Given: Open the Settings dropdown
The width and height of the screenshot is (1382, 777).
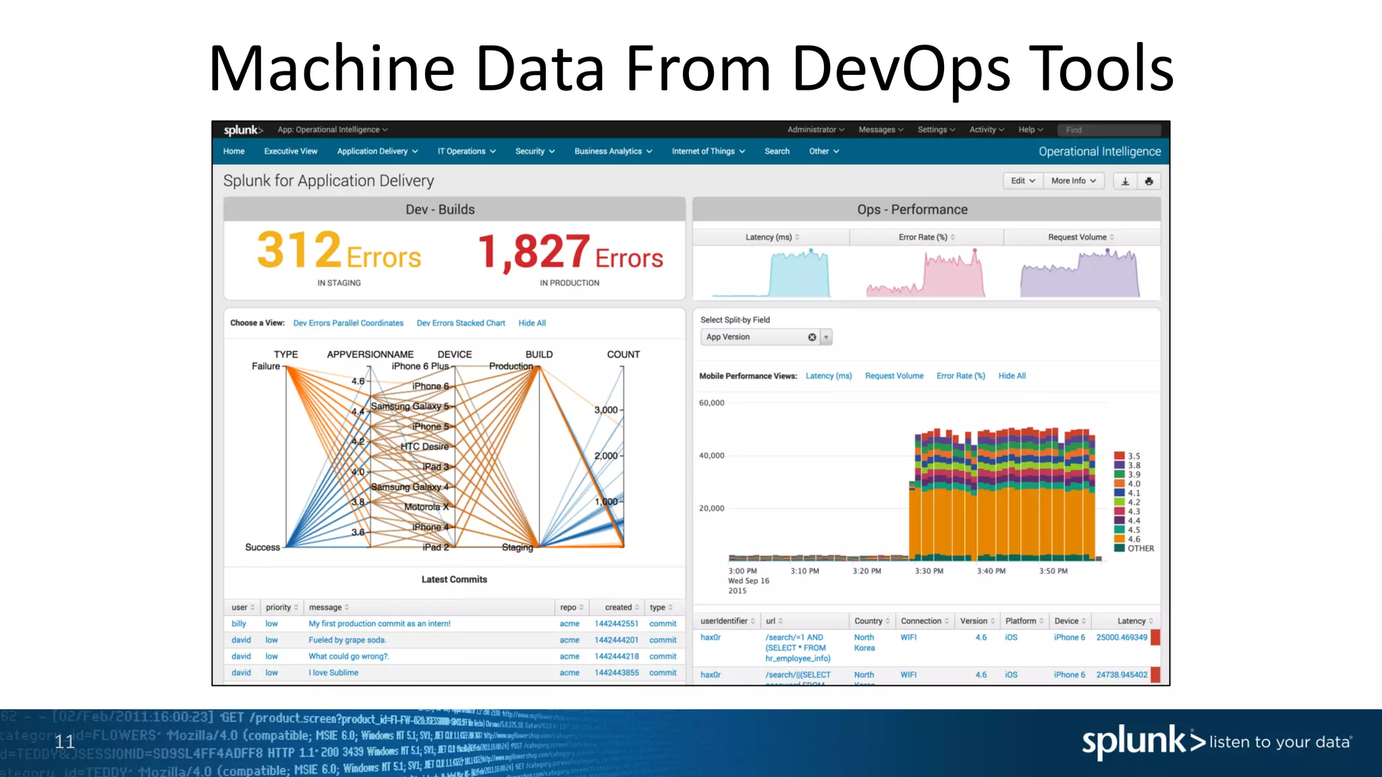Looking at the screenshot, I should (x=936, y=129).
